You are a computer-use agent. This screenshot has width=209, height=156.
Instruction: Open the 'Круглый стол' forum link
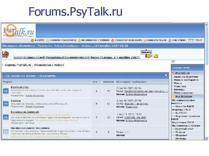20,87
